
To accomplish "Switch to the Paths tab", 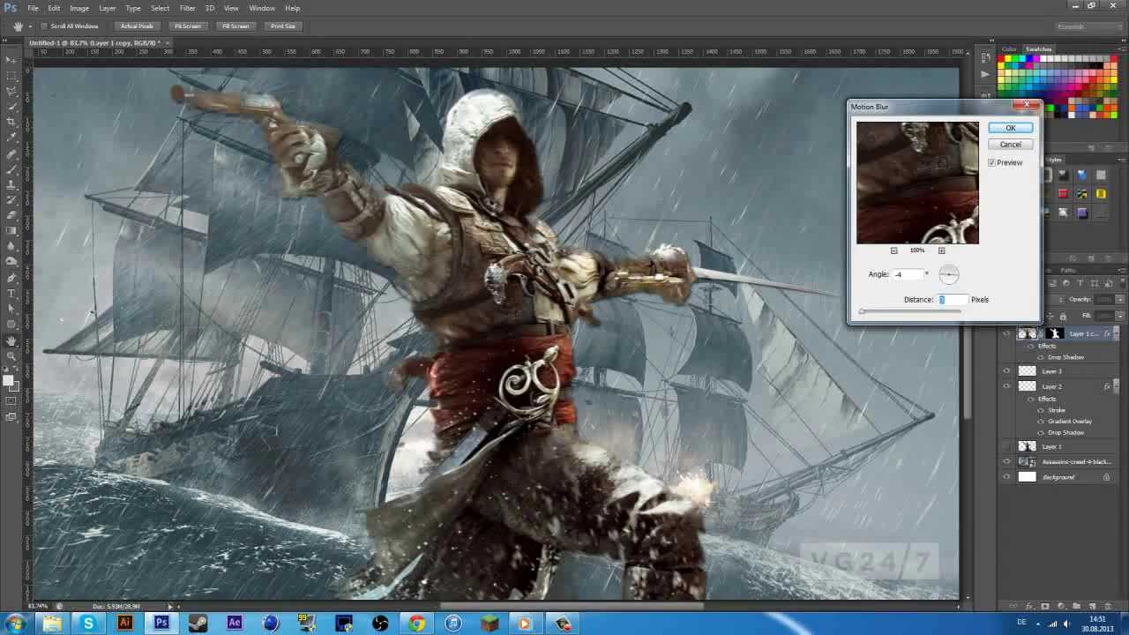I will pos(1067,271).
